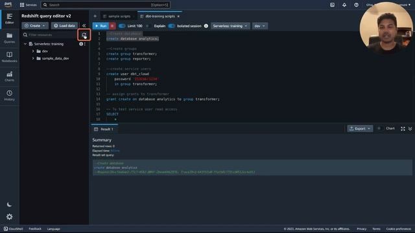Viewport: 415px width, 233px height.
Task: Open the Export dropdown
Action: tap(360, 129)
